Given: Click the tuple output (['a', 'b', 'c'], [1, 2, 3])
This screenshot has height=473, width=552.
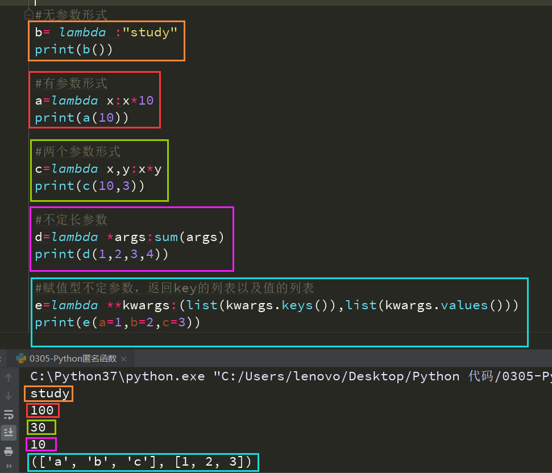Looking at the screenshot, I should click(x=142, y=462).
